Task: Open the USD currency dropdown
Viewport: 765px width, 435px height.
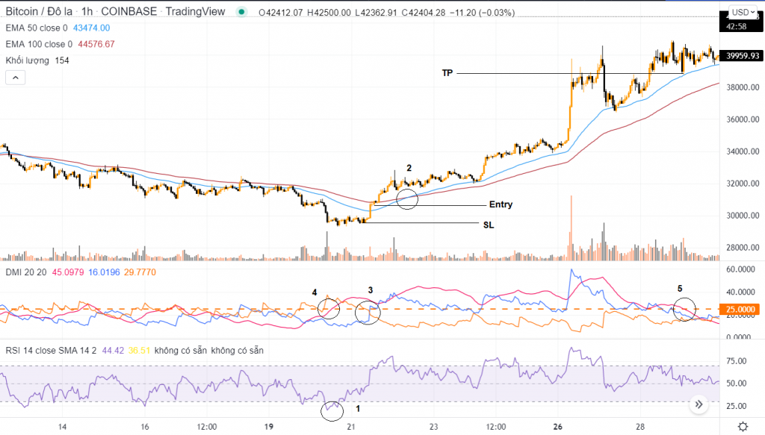Action: click(x=741, y=12)
